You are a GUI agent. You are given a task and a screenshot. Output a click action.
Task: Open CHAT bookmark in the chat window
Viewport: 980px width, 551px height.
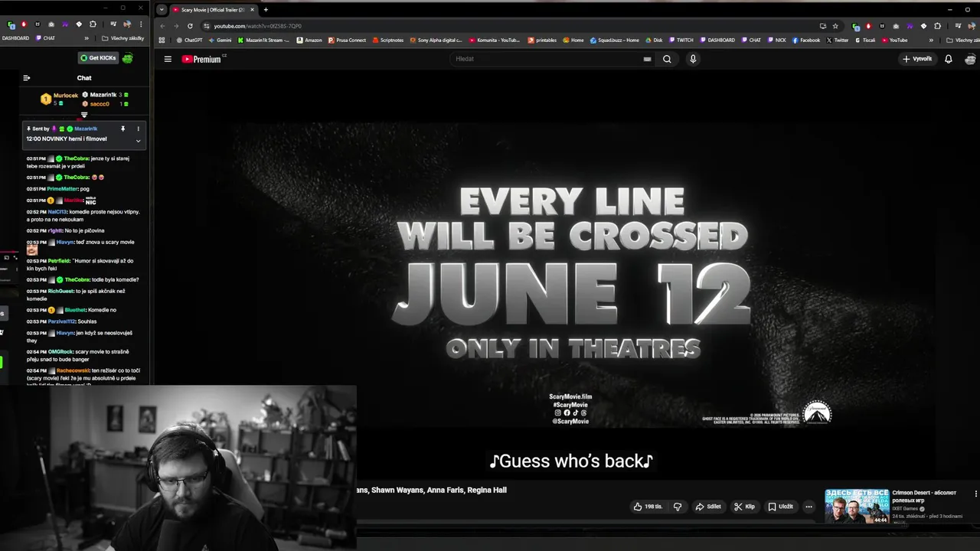44,38
